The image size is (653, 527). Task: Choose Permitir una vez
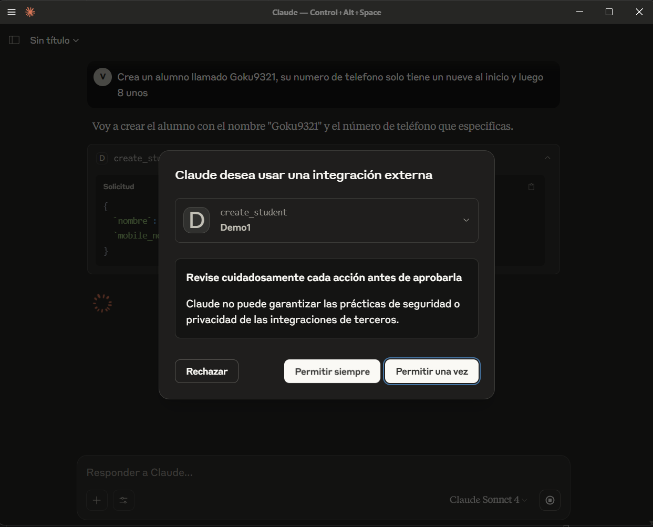click(x=432, y=371)
